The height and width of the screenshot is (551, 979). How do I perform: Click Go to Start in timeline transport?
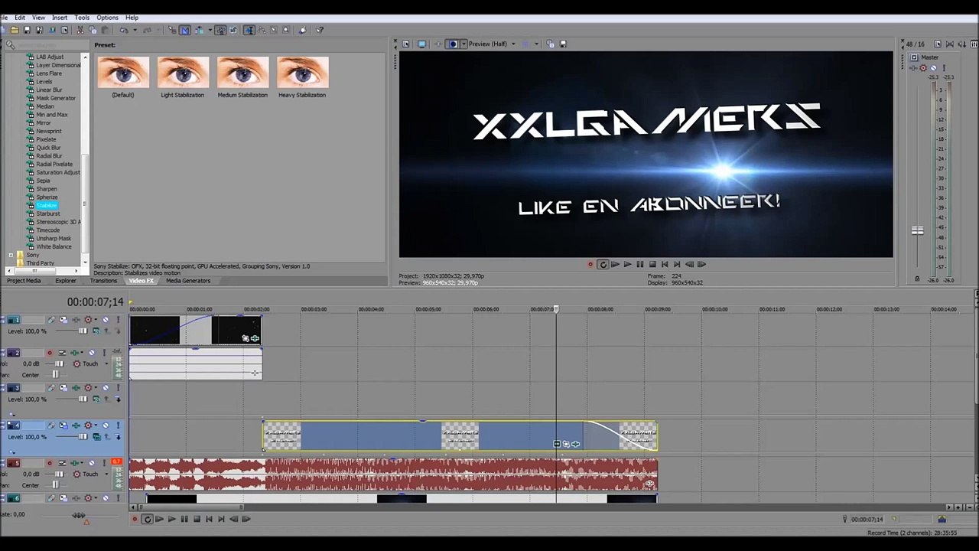[208, 519]
